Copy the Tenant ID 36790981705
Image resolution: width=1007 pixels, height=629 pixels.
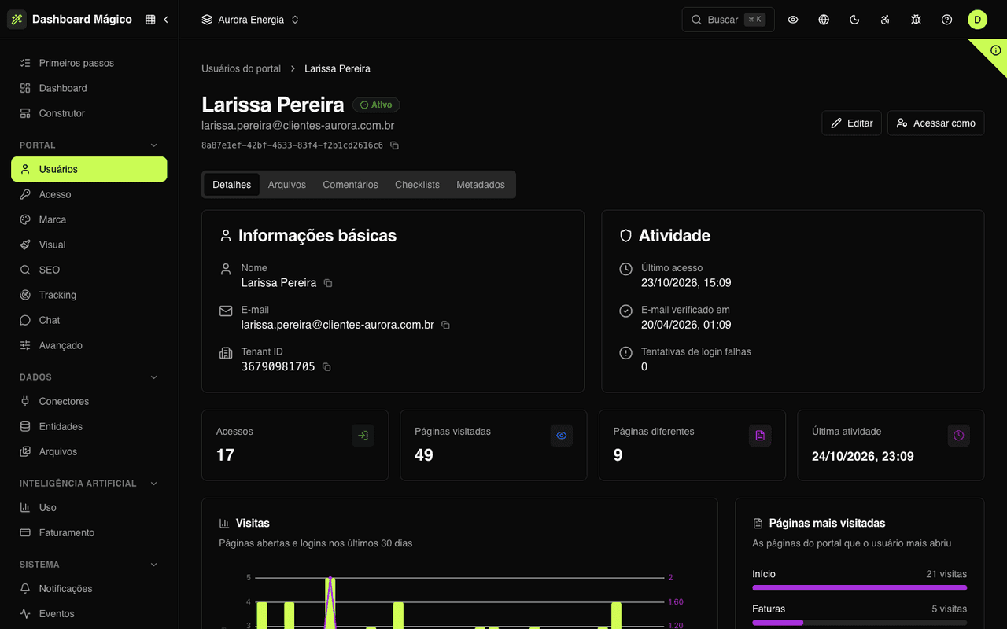point(326,367)
